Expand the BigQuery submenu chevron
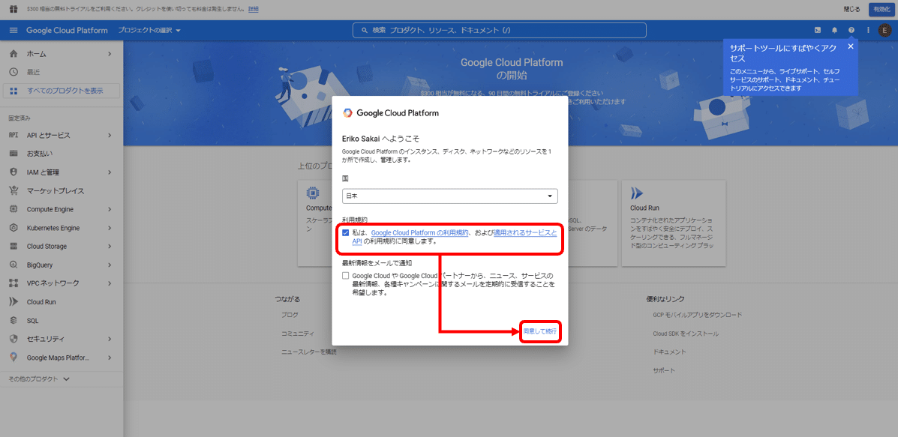This screenshot has height=437, width=898. 109,265
